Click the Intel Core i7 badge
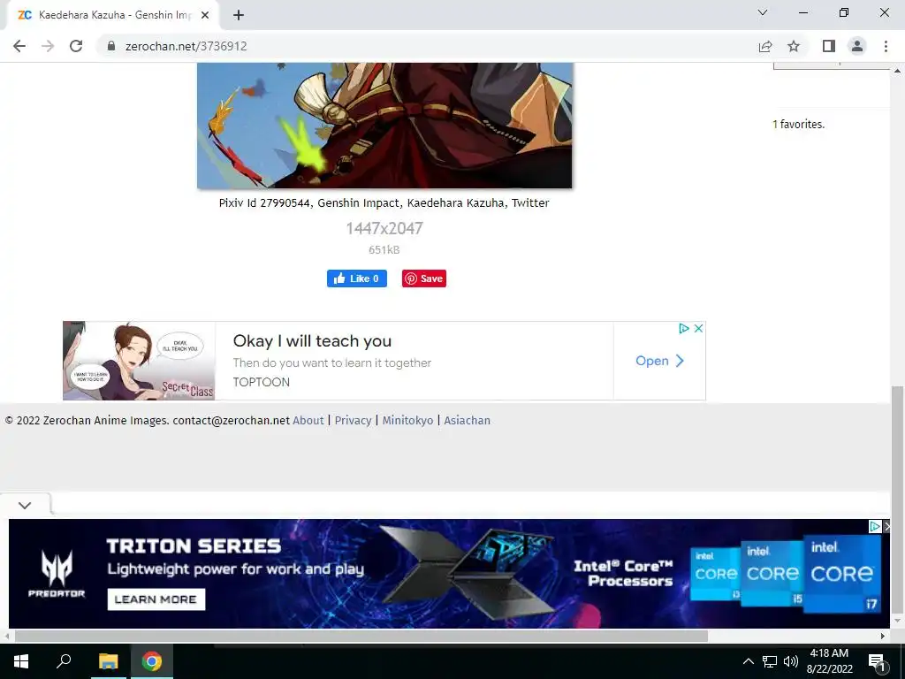Image resolution: width=905 pixels, height=679 pixels. tap(842, 573)
